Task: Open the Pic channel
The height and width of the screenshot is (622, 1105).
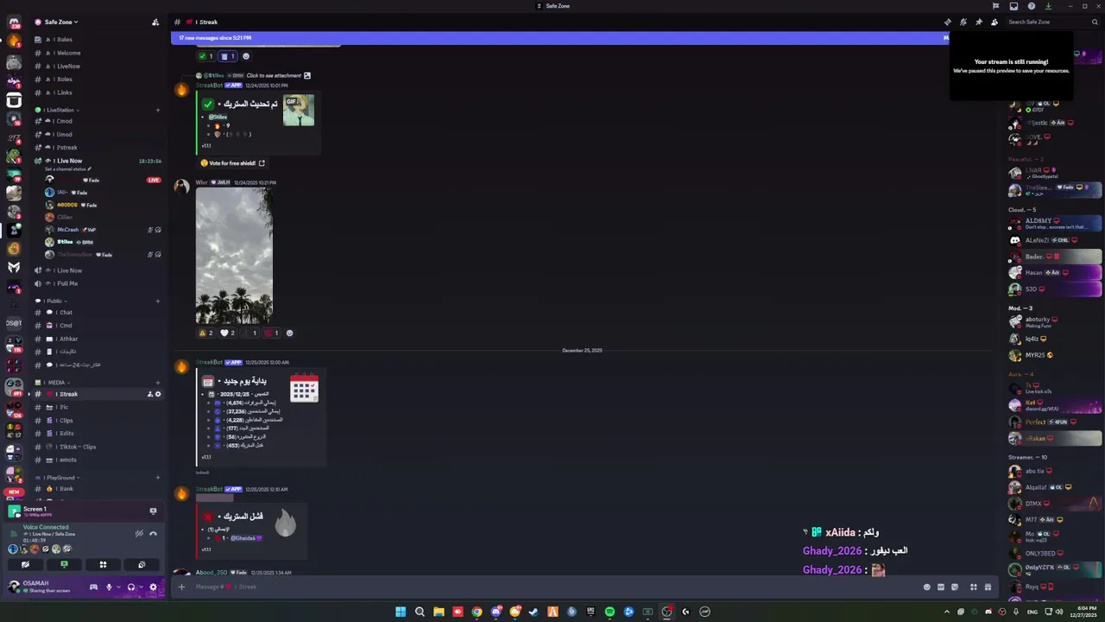Action: click(x=96, y=407)
